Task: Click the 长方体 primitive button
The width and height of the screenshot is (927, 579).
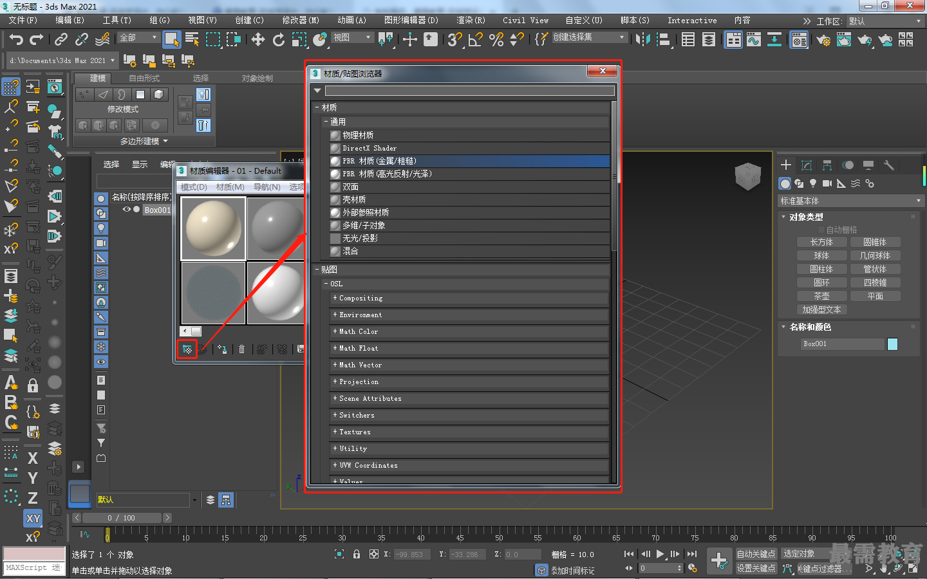Action: [x=821, y=243]
